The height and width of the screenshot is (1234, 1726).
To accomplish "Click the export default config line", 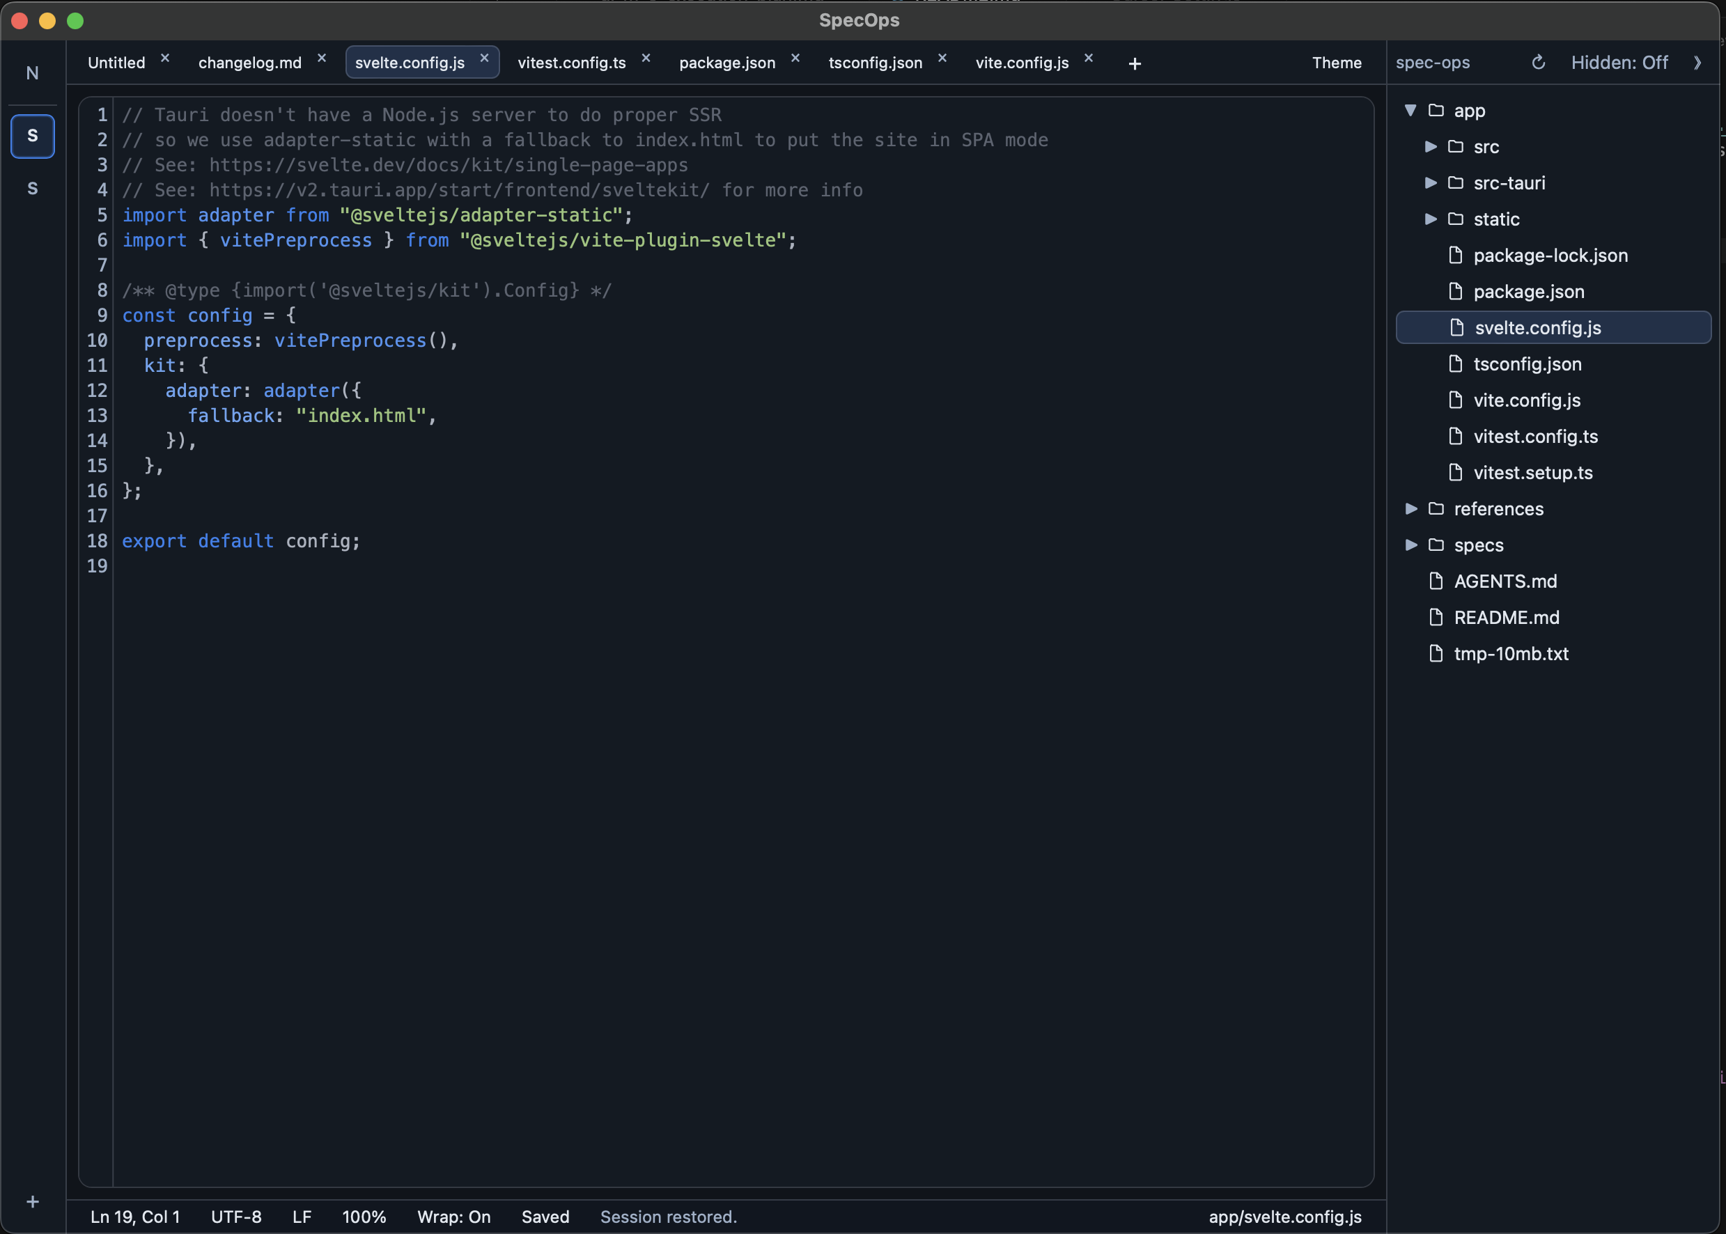I will pos(241,541).
